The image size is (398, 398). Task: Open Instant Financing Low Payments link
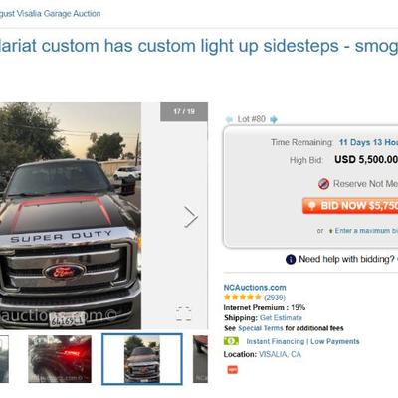pos(302,341)
